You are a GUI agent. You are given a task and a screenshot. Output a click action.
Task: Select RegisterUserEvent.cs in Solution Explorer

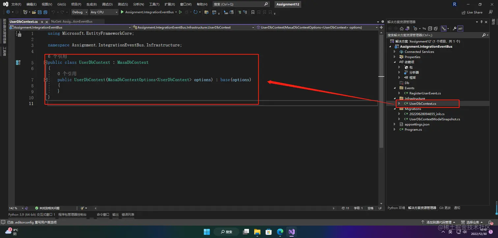425,93
